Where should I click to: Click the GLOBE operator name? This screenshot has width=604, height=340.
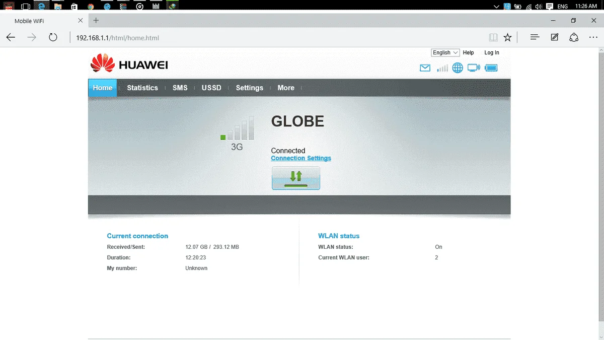(297, 121)
